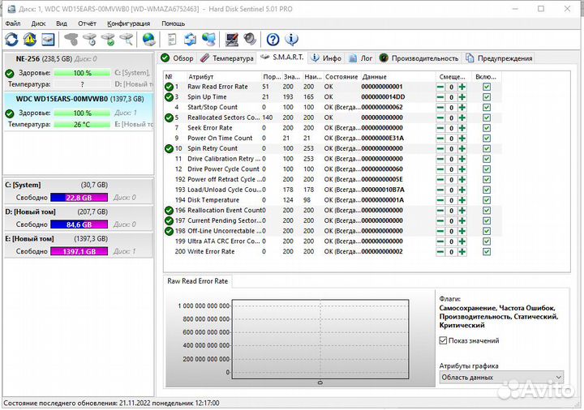Switch to the Лог tab
Image resolution: width=584 pixels, height=410 pixels.
coord(360,58)
